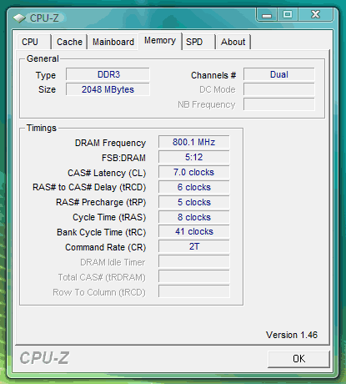
Task: Click the CAS# Latency (CL) label
Action: tap(107, 173)
